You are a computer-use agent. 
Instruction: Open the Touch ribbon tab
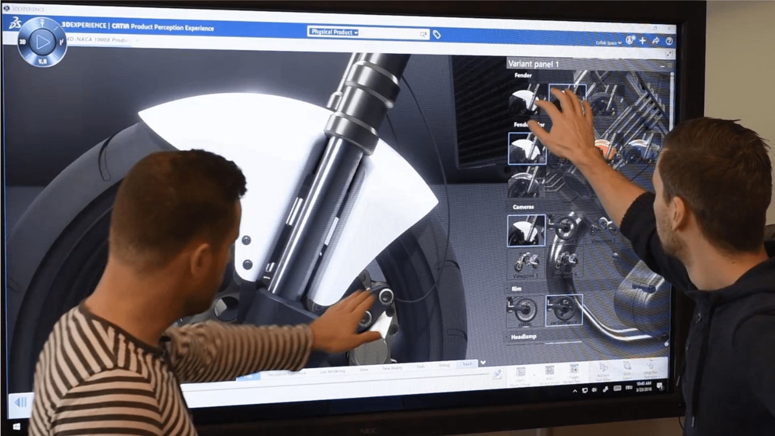click(467, 364)
